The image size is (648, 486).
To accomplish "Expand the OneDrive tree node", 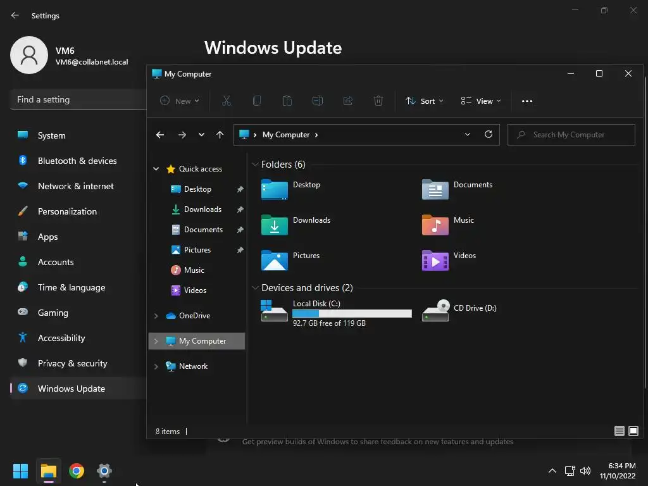I will 156,316.
